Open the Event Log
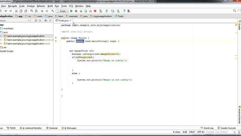 tap(207, 128)
